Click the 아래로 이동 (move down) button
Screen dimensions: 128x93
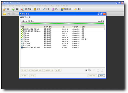pos(37,70)
